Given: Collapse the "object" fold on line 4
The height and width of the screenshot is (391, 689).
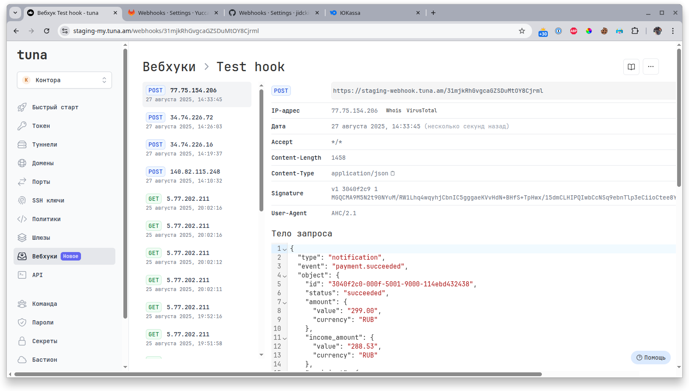Looking at the screenshot, I should tap(285, 276).
